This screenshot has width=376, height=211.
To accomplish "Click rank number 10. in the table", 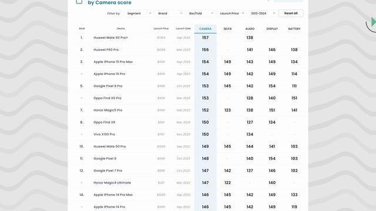I will 82,147.
